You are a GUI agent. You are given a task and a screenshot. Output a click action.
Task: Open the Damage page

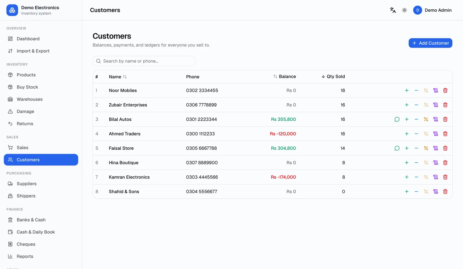(x=41, y=111)
